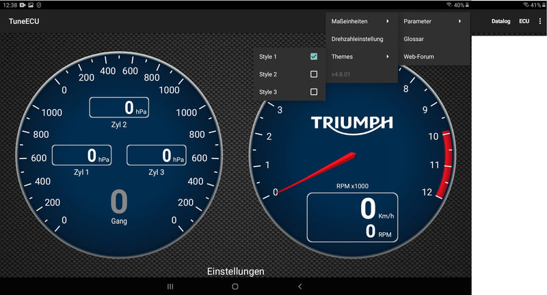Expand the Maßeinheiten submenu

tap(361, 21)
